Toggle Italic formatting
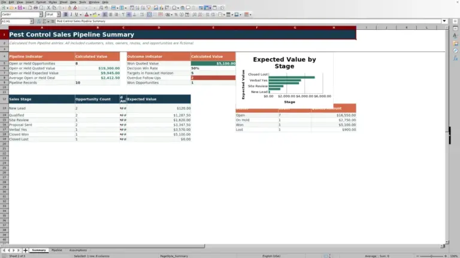Viewport: 460px width, 258px height. tap(71, 14)
